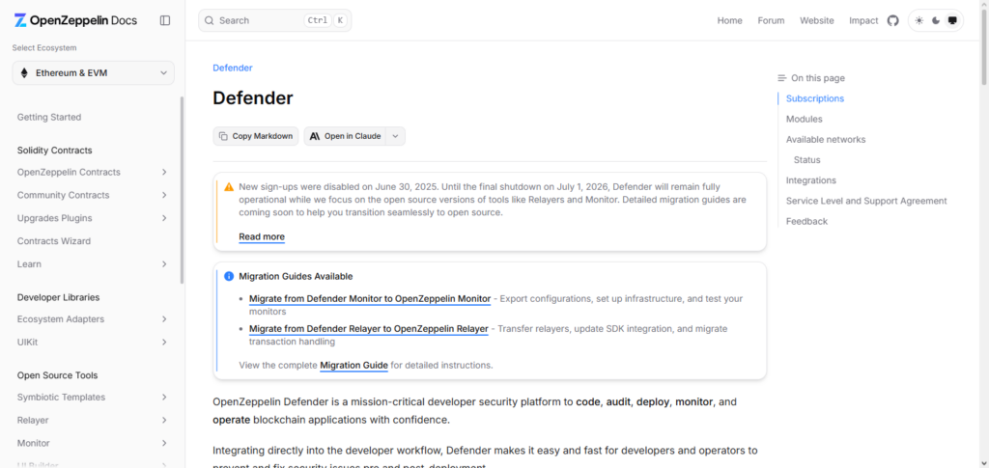Viewport: 989px width, 468px height.
Task: Open the complete Migration Guide link
Action: (353, 365)
